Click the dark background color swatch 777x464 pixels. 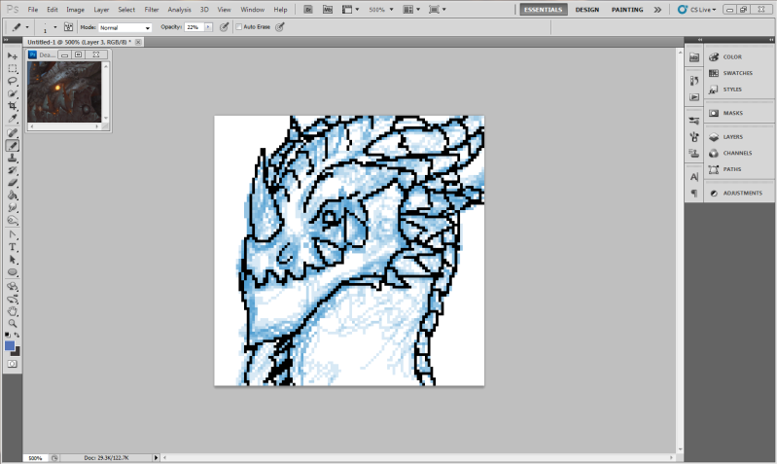tap(17, 352)
